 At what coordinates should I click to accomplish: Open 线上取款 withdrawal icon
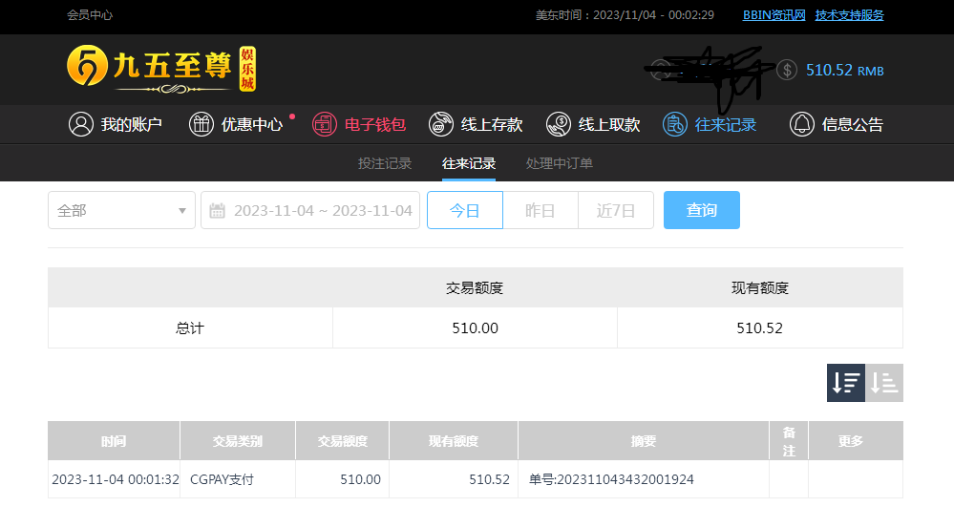tap(559, 124)
